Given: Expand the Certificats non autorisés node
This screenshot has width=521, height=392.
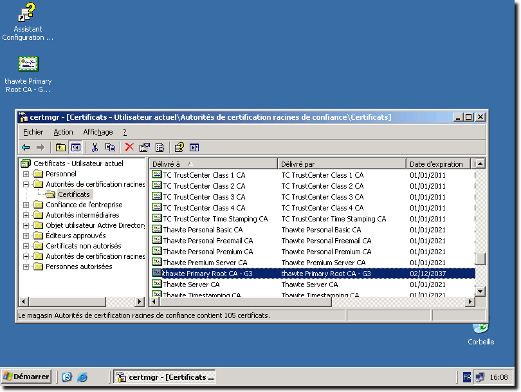Looking at the screenshot, I should 26,246.
